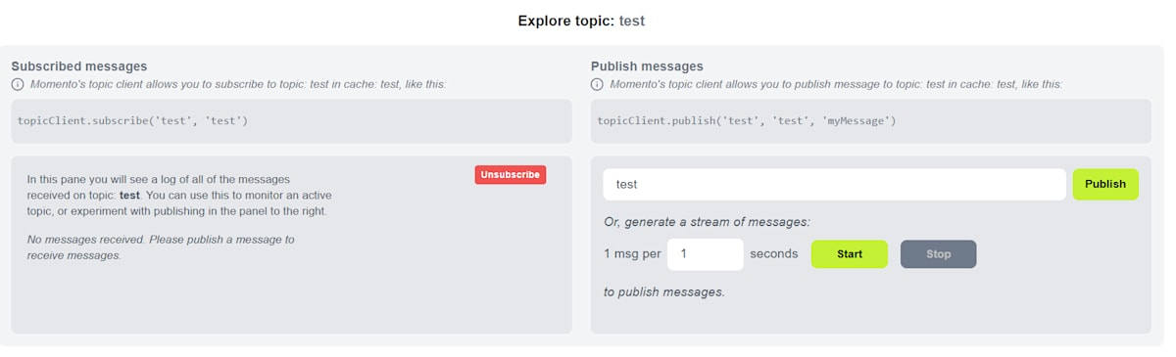This screenshot has height=357, width=1176.
Task: Click the 'to publish messages.' text
Action: point(664,291)
